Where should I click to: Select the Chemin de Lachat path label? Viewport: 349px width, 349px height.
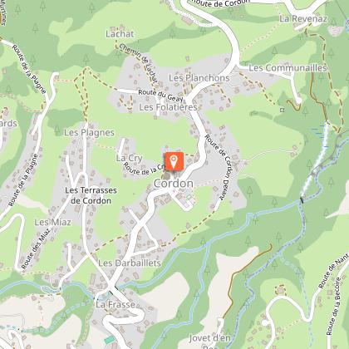pyautogui.click(x=139, y=63)
